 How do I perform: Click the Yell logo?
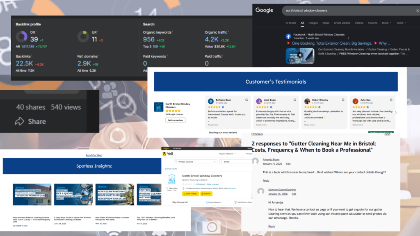[167, 154]
